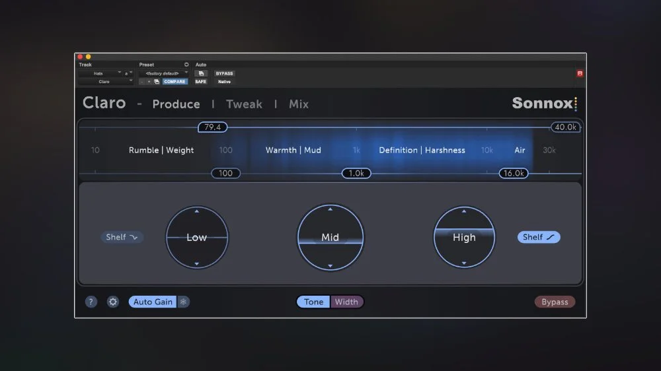Click the preset plus button
This screenshot has height=371, width=661.
[x=149, y=82]
